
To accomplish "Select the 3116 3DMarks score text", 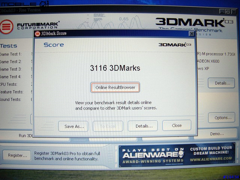I will click(115, 68).
